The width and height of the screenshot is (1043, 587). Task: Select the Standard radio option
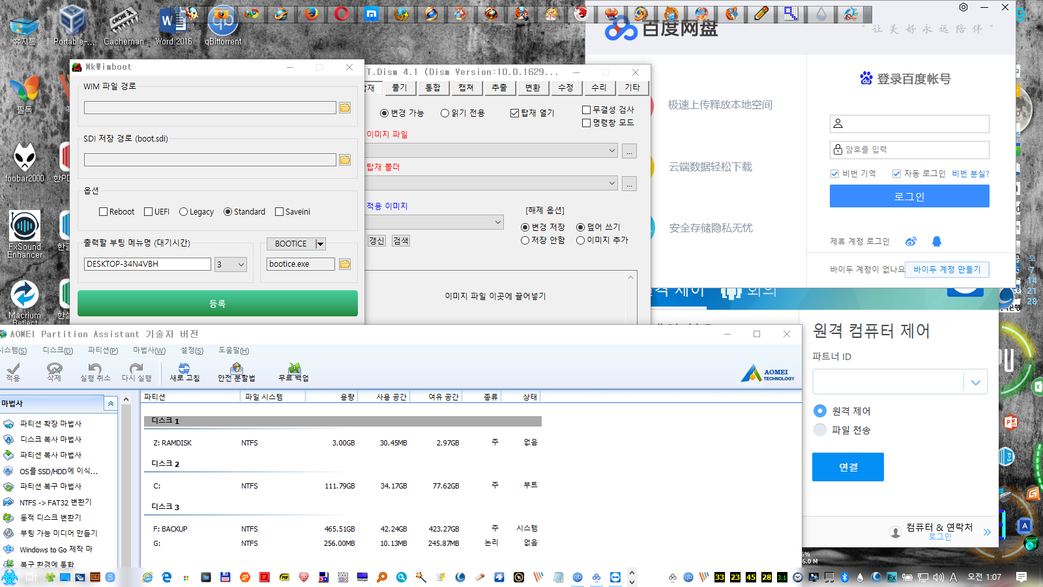tap(228, 212)
